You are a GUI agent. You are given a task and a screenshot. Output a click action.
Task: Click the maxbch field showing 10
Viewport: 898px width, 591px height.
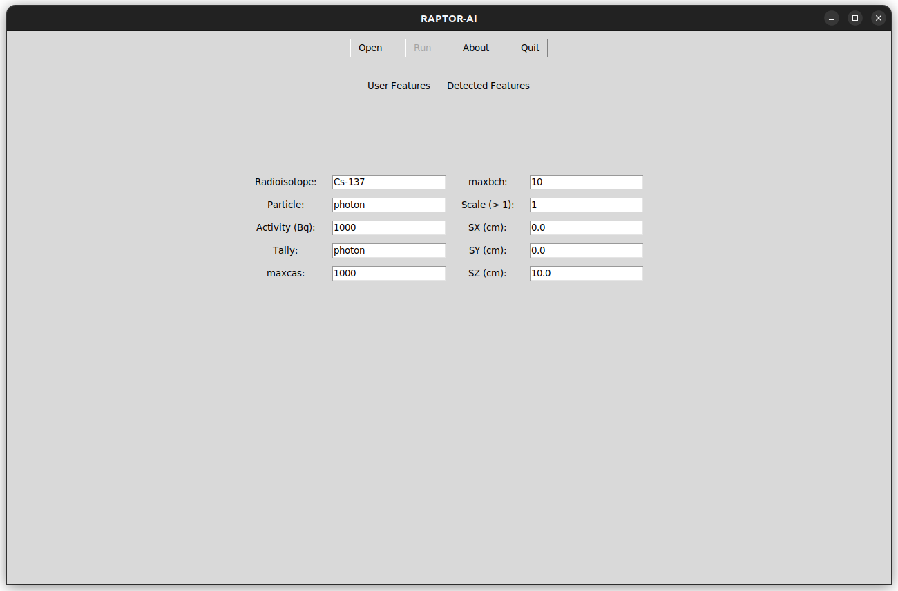click(x=586, y=182)
